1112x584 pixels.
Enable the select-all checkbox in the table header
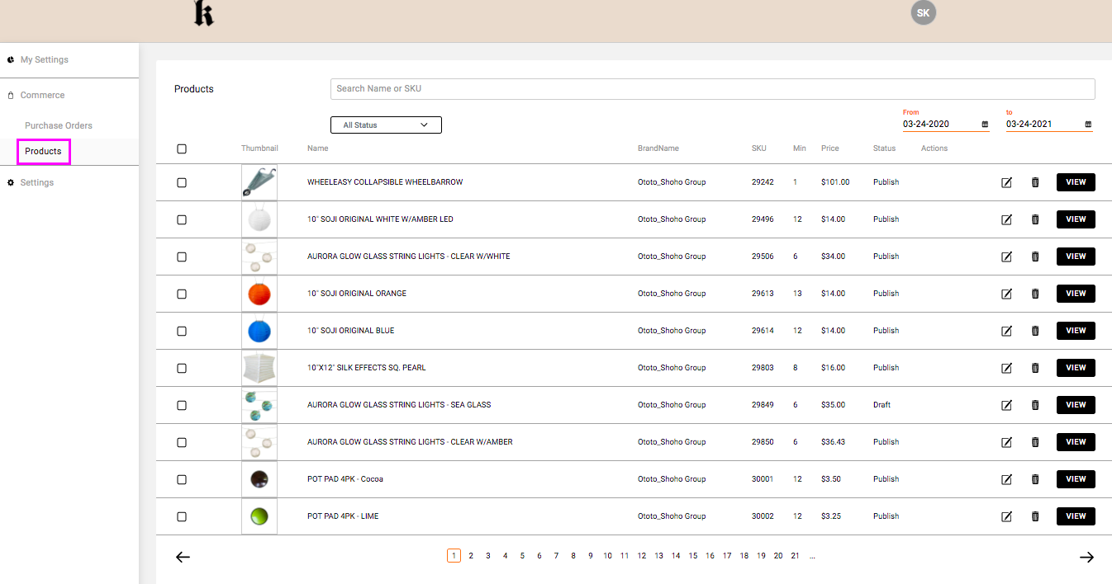click(181, 148)
